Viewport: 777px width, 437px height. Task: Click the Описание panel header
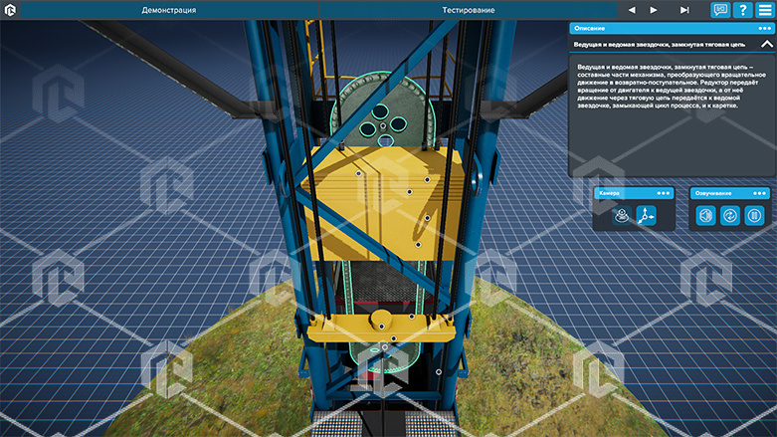pyautogui.click(x=657, y=28)
